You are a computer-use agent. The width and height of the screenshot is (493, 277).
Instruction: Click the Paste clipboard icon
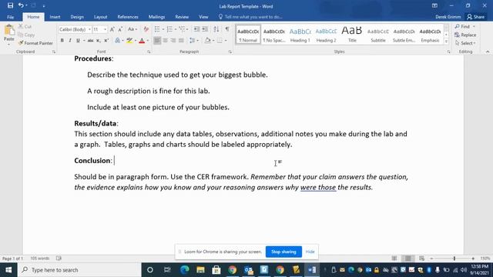[x=9, y=31]
